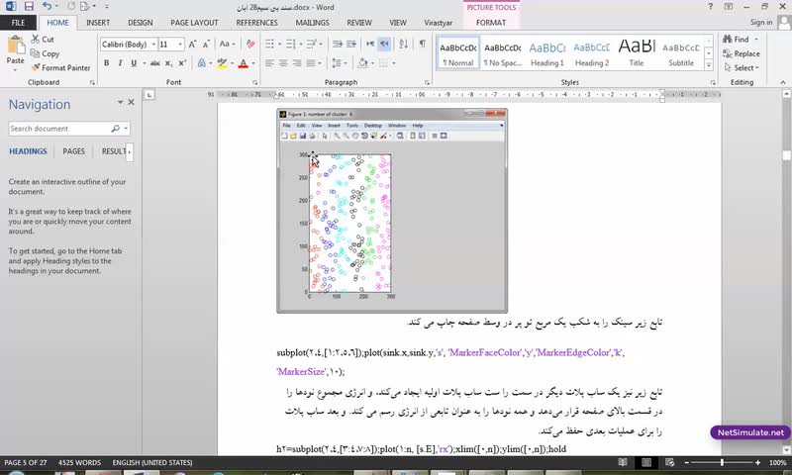Click the Replace command

(x=741, y=53)
